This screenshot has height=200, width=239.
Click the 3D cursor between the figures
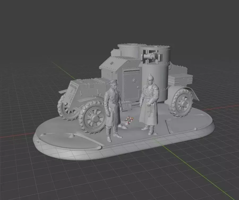click(x=129, y=120)
